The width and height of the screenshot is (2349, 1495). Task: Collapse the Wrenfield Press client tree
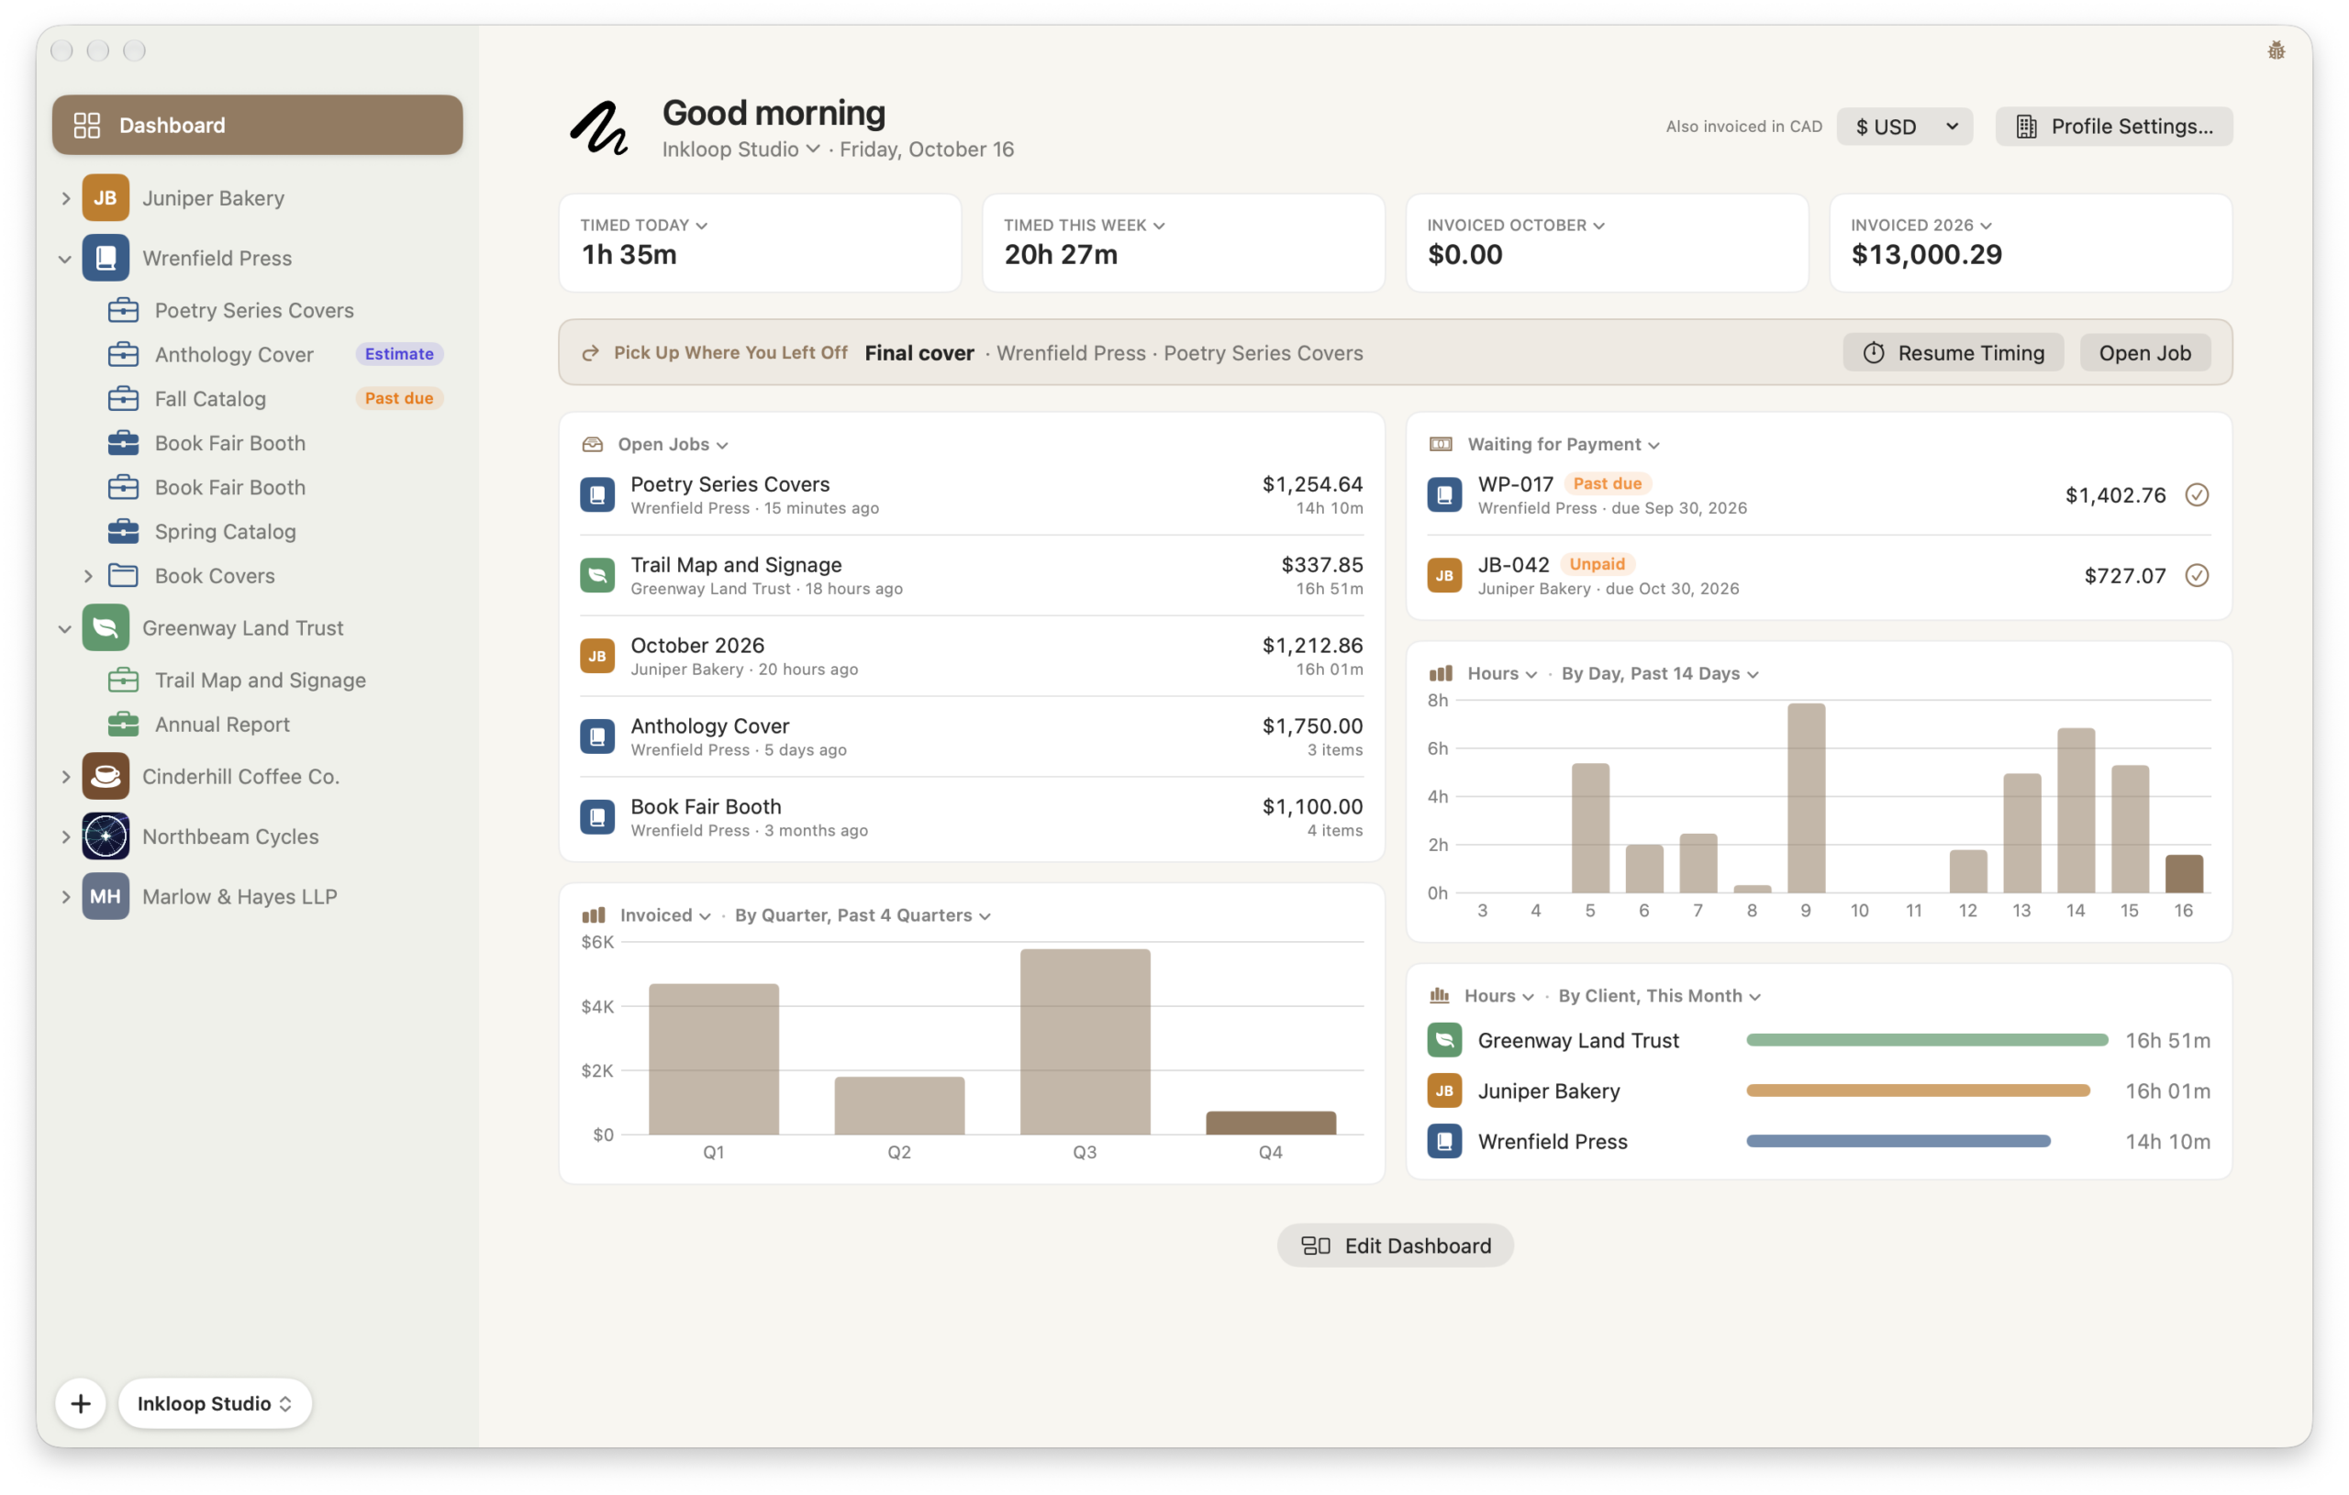(65, 259)
